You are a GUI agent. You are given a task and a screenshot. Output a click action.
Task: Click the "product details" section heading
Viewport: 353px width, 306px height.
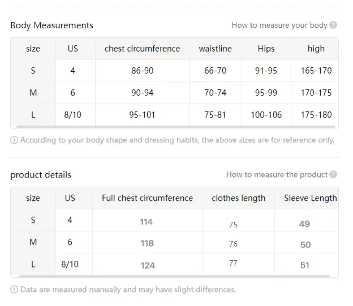coord(41,174)
